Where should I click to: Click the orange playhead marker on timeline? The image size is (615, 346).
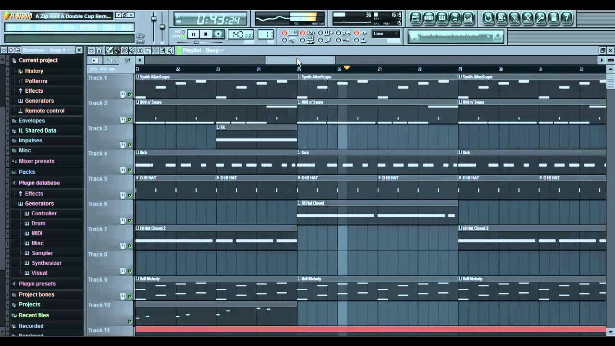[x=347, y=68]
